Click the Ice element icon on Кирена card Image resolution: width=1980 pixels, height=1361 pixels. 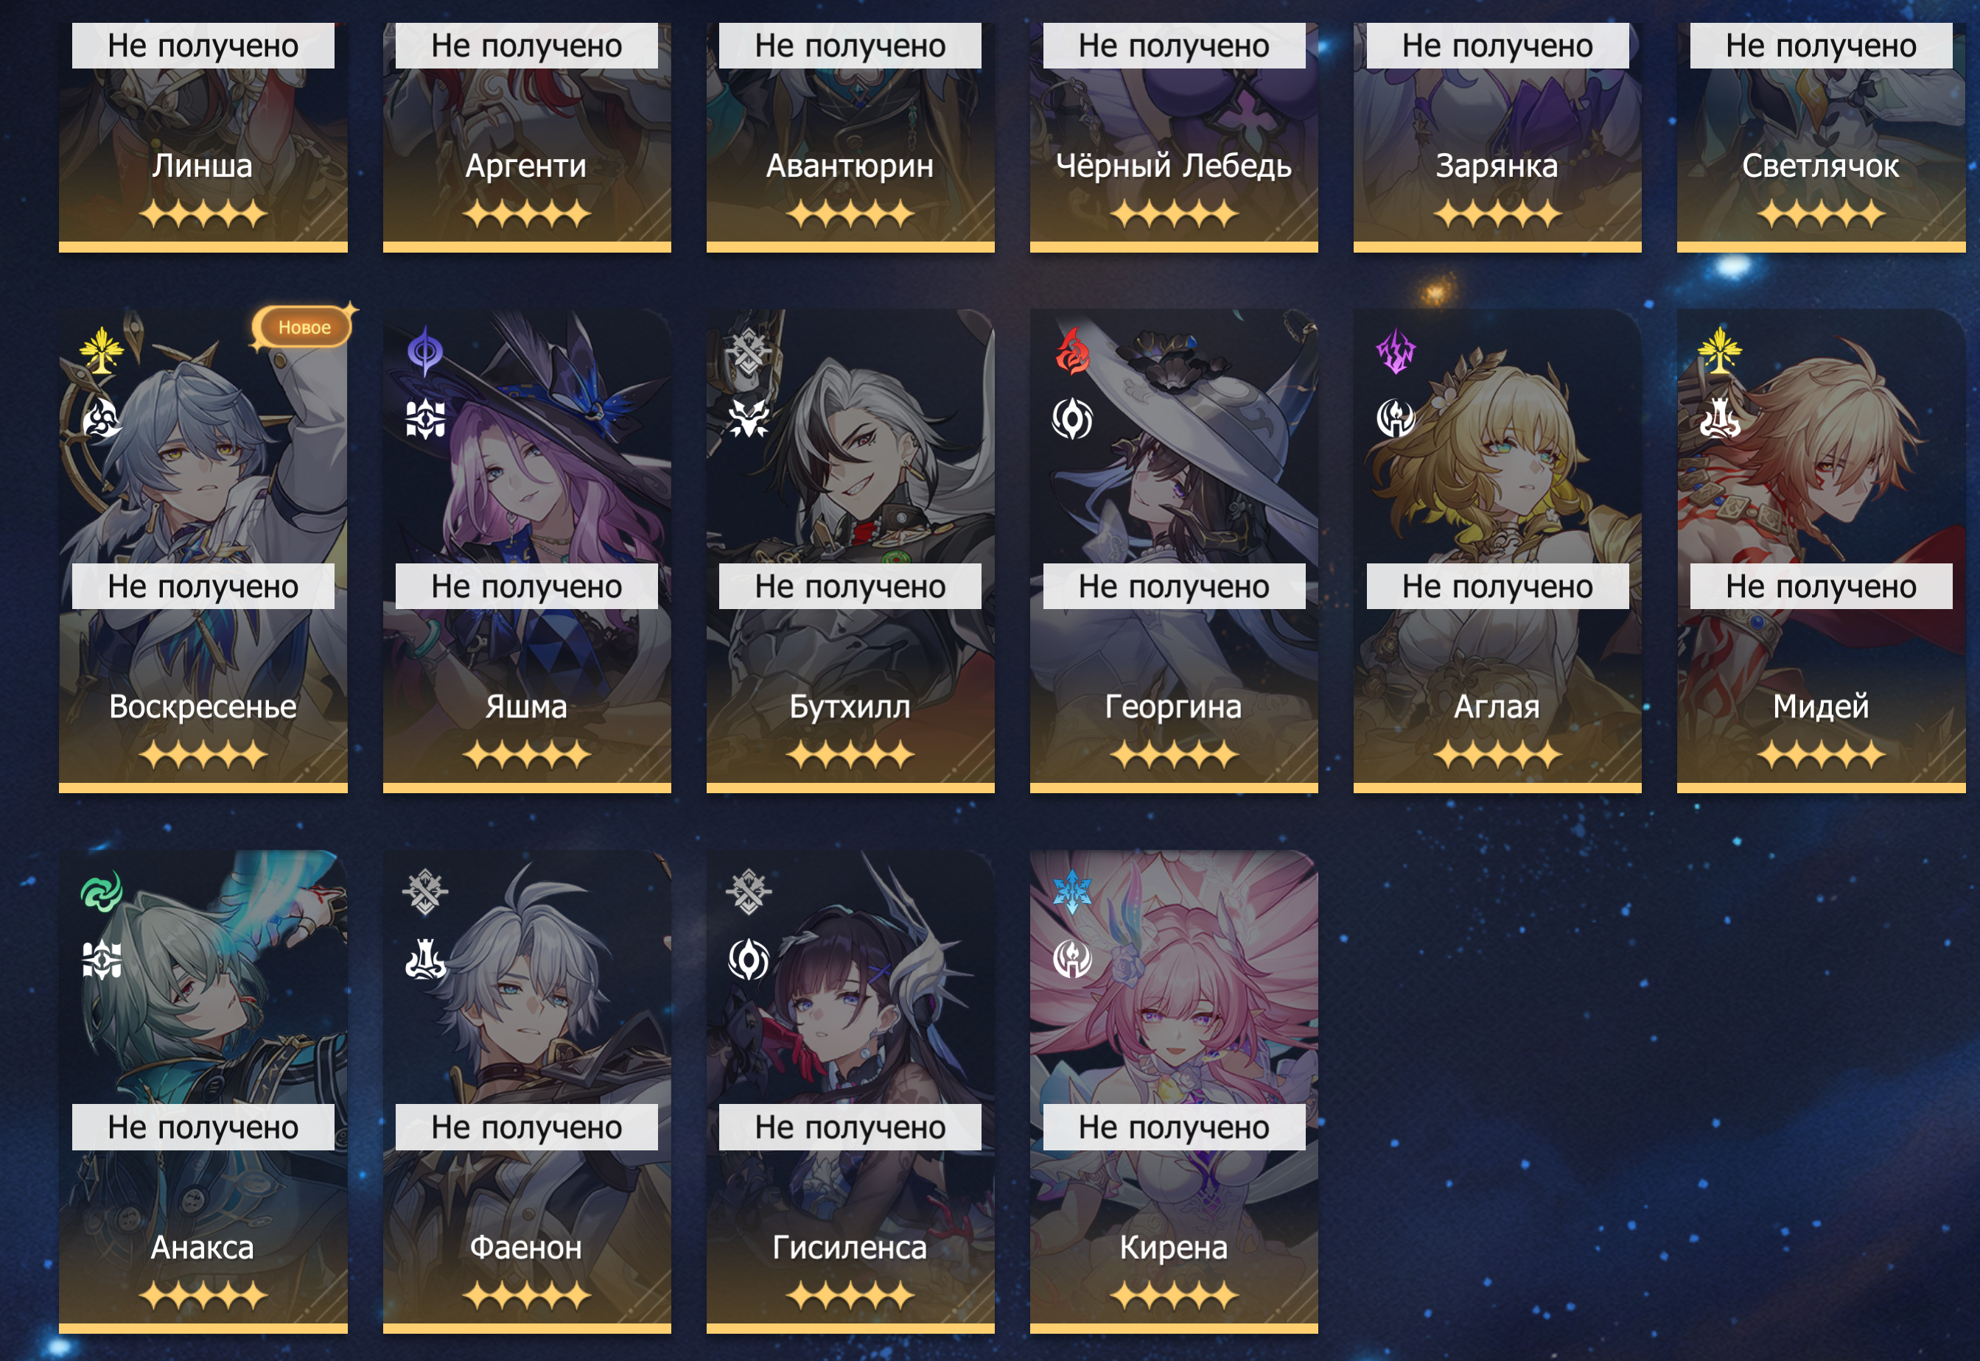click(x=1072, y=892)
